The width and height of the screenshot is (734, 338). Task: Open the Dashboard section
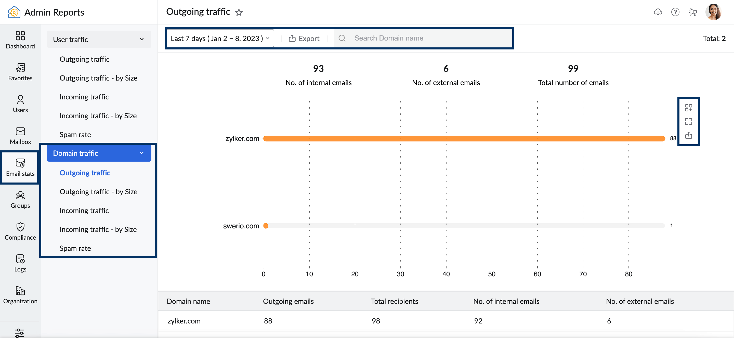[x=20, y=40]
